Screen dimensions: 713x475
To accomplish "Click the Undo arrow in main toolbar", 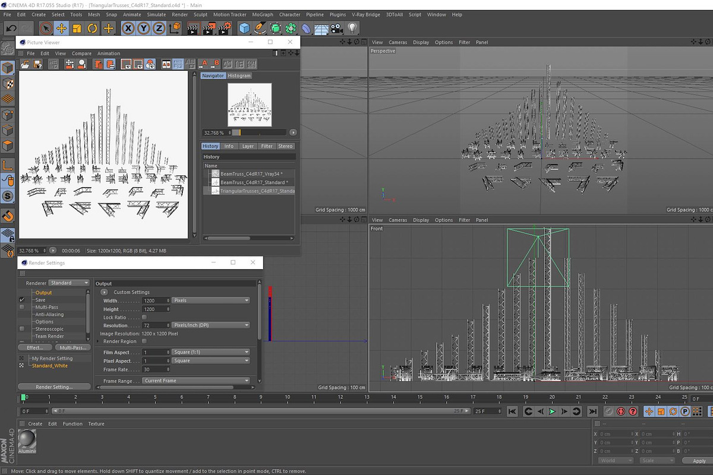I will (x=11, y=28).
